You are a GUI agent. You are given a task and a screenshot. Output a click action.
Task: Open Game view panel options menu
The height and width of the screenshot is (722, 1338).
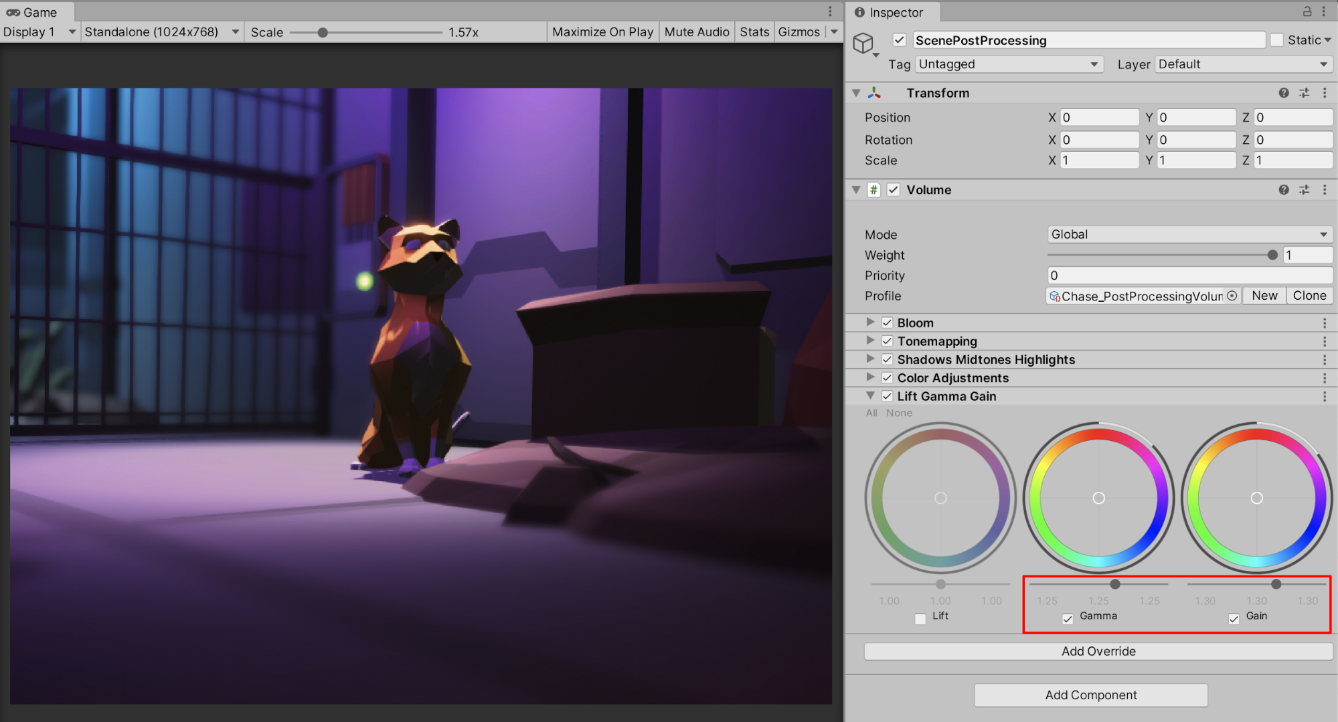tap(830, 11)
